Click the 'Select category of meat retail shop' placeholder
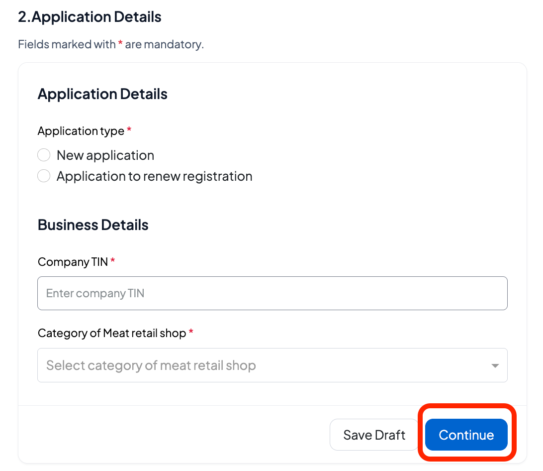This screenshot has width=543, height=471. tap(151, 365)
